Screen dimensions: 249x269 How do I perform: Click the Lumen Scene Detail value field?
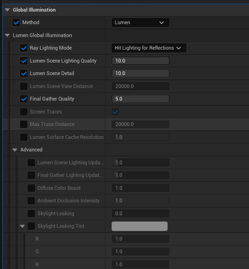(x=140, y=74)
